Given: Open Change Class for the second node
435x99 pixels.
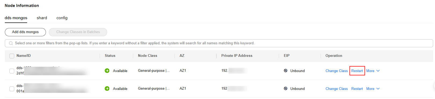Looking at the screenshot, I should click(x=337, y=89).
